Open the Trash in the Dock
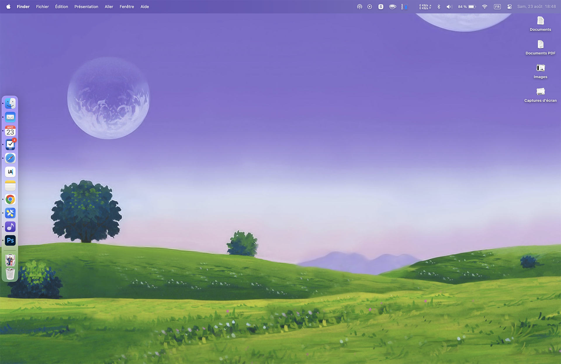561x364 pixels. coord(10,274)
